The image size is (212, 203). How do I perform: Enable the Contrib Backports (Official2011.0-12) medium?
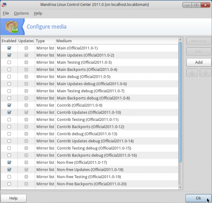[x=9, y=127]
